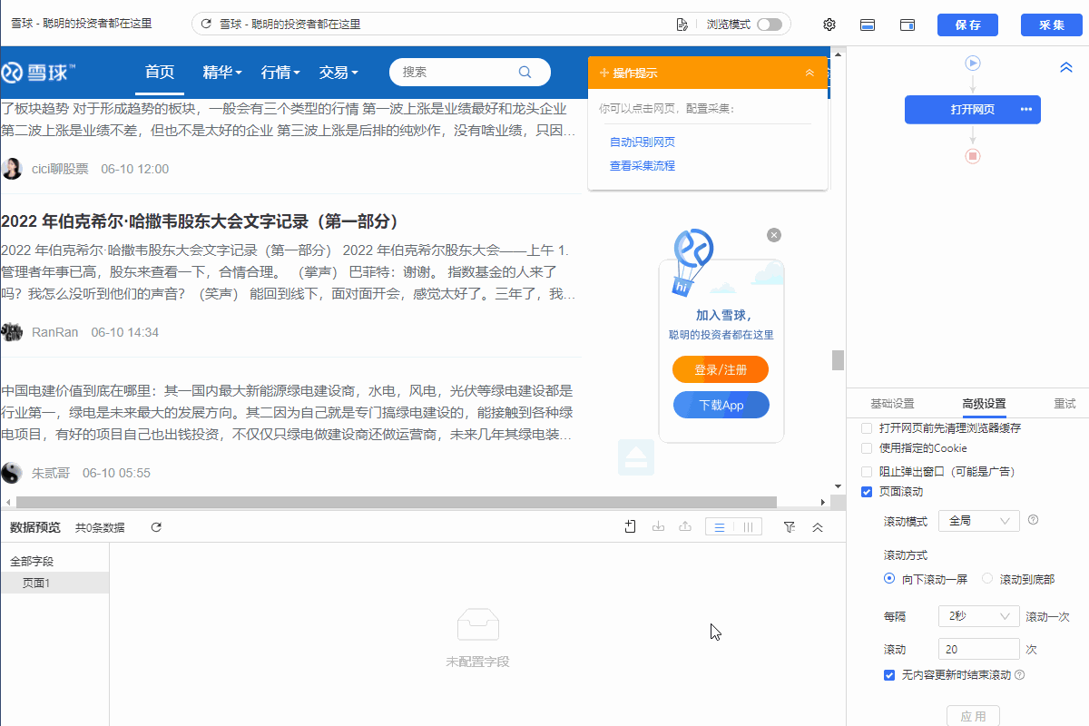Screen dimensions: 1089x726
Task: Toggle the right side panel layout icon
Action: (x=907, y=25)
